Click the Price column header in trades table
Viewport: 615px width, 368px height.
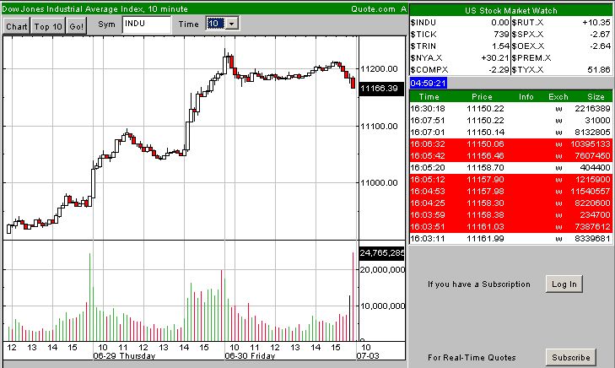point(482,96)
